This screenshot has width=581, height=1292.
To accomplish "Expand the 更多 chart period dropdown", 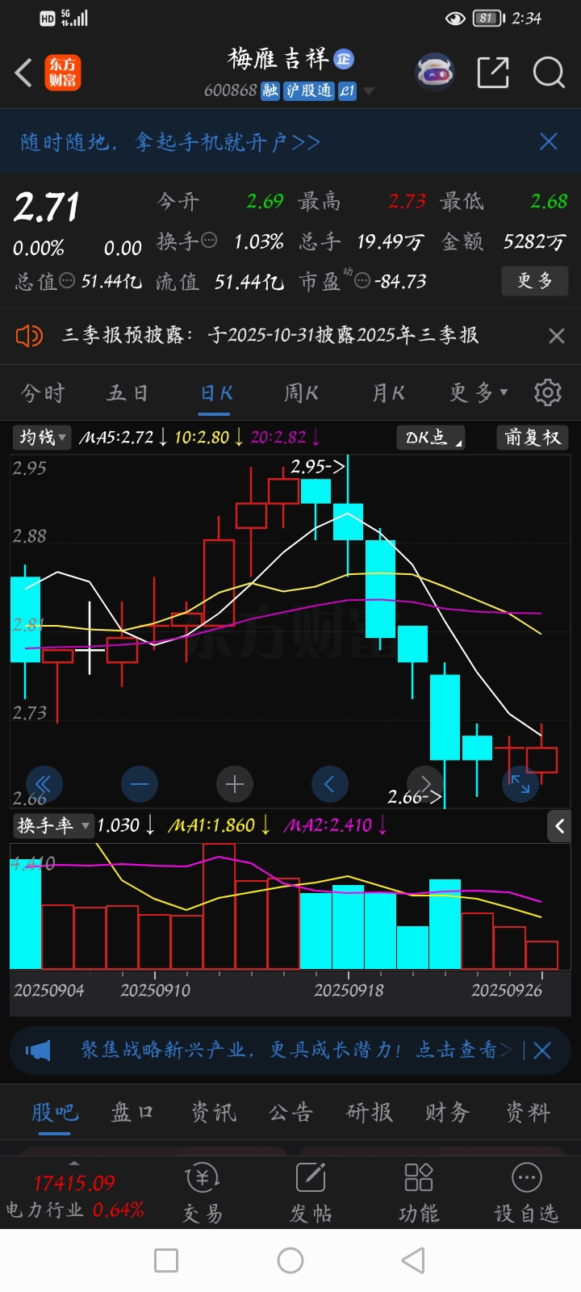I will (479, 393).
